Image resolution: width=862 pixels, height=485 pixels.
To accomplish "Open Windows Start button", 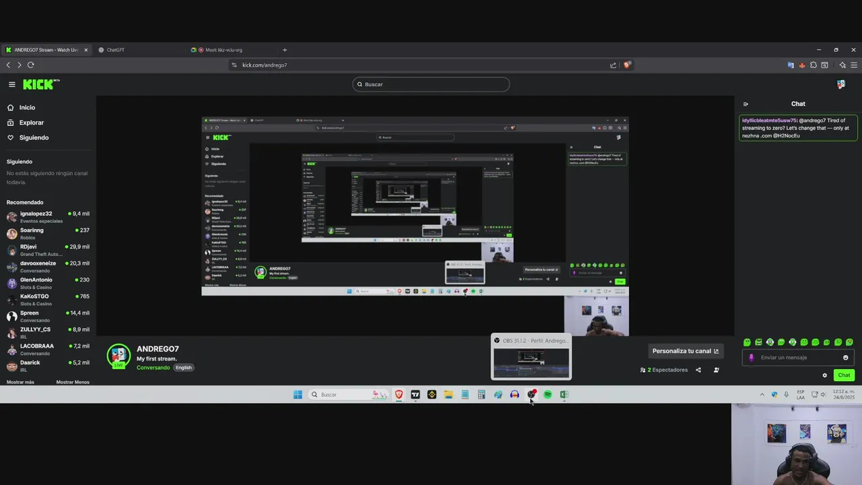I will tap(298, 395).
